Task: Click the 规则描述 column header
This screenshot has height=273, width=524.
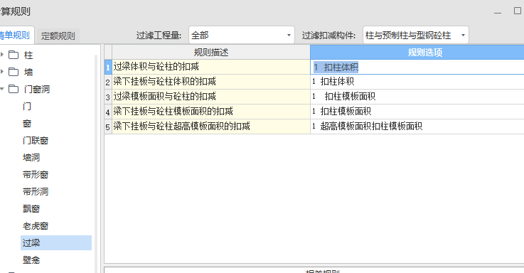Action: (211, 52)
